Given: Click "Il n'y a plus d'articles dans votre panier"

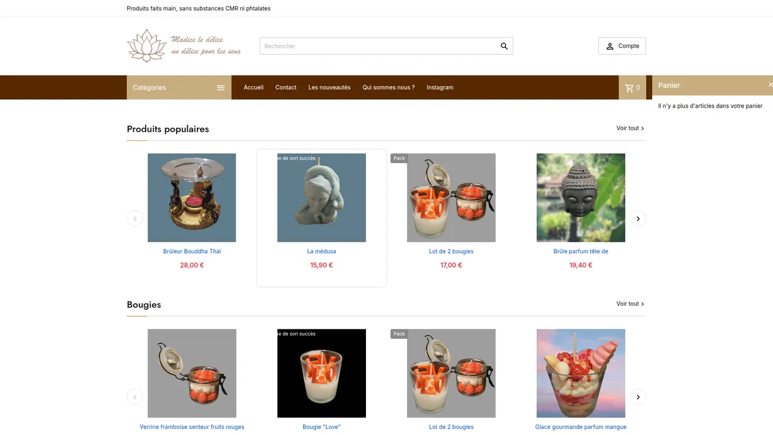Looking at the screenshot, I should click(x=710, y=106).
